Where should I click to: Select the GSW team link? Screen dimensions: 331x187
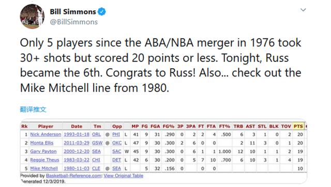(x=97, y=143)
